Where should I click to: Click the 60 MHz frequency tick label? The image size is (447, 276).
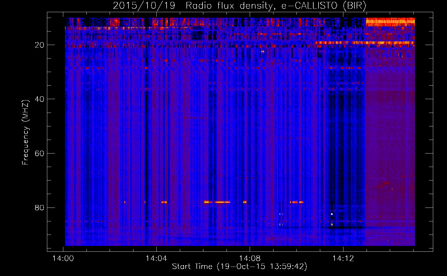pos(40,153)
